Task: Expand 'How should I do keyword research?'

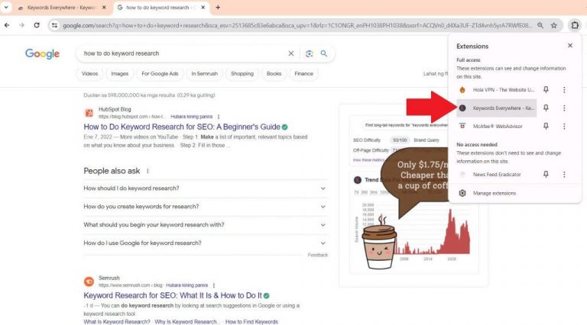Action: pyautogui.click(x=204, y=188)
